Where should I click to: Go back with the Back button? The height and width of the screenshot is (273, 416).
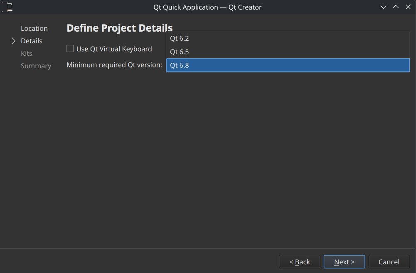point(300,262)
